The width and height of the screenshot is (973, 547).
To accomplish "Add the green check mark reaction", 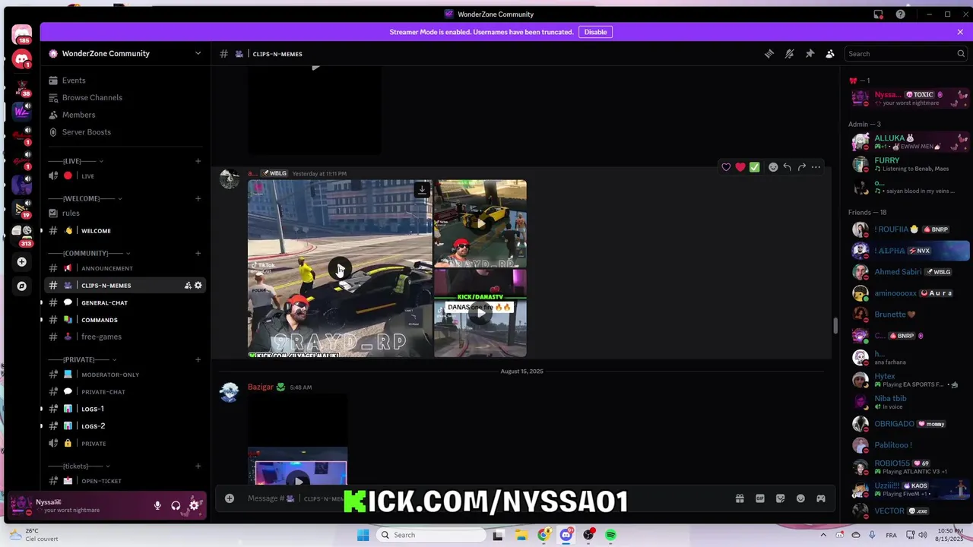I will click(x=754, y=167).
